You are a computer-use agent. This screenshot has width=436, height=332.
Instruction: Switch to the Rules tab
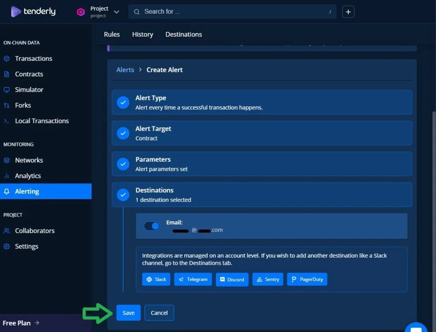[x=112, y=34]
